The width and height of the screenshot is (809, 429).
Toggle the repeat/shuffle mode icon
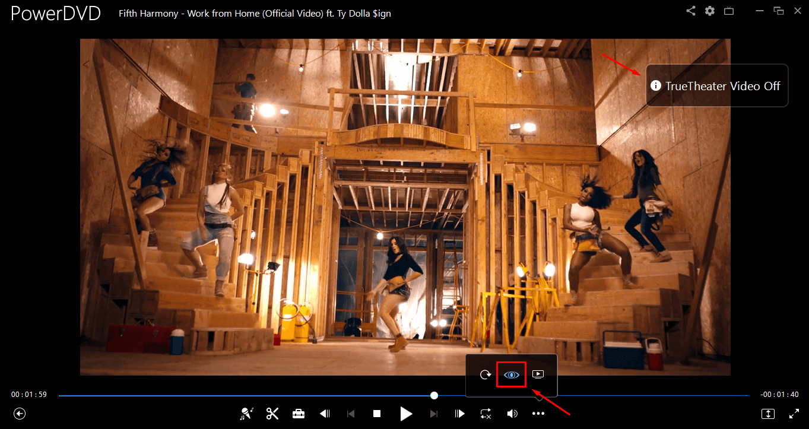[x=486, y=414]
